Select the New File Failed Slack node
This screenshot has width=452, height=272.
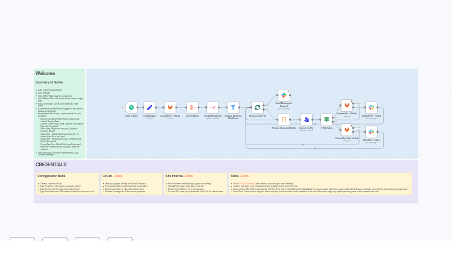371,132
